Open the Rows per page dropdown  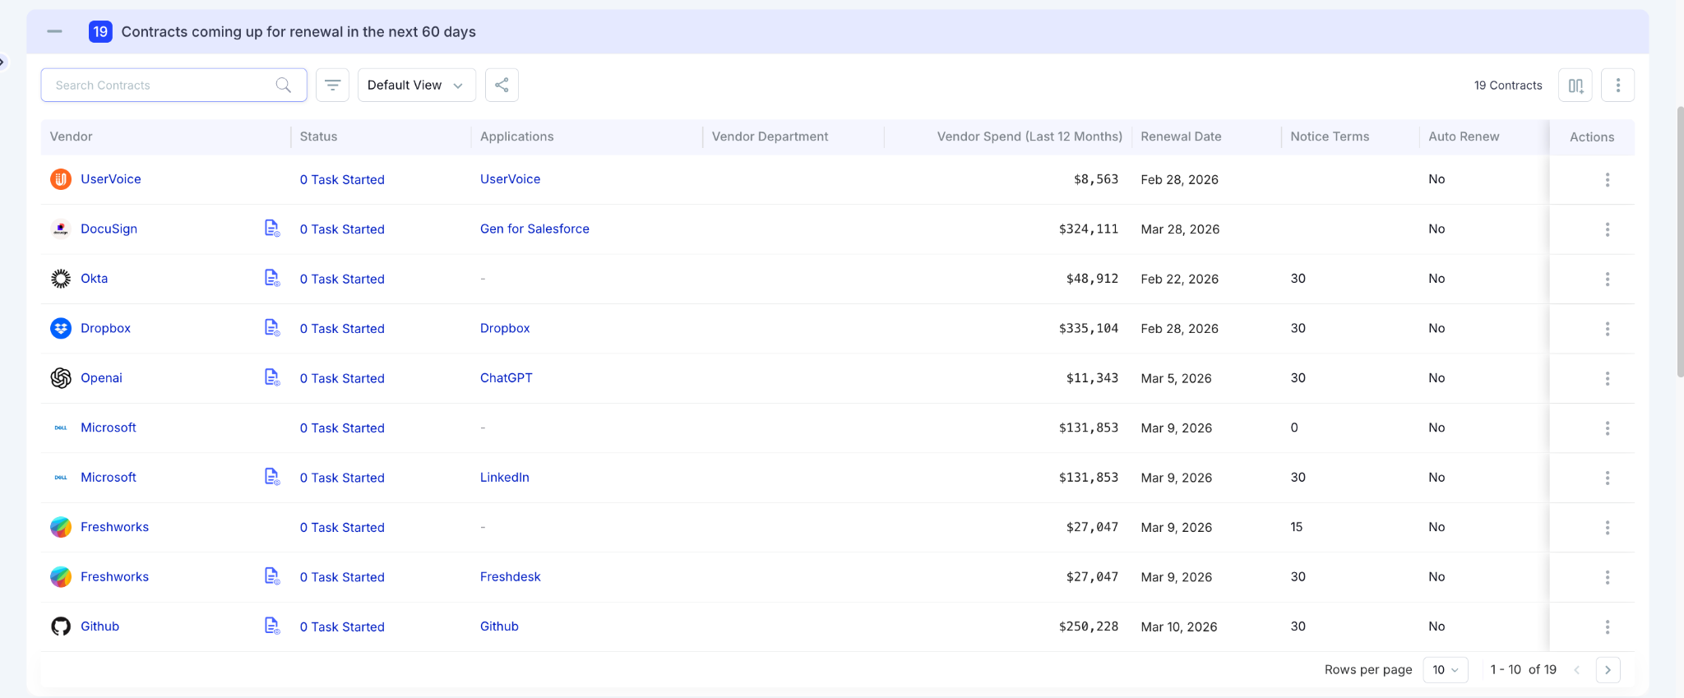(x=1445, y=670)
